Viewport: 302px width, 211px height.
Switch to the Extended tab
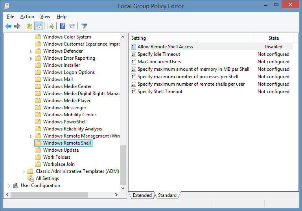(x=142, y=195)
